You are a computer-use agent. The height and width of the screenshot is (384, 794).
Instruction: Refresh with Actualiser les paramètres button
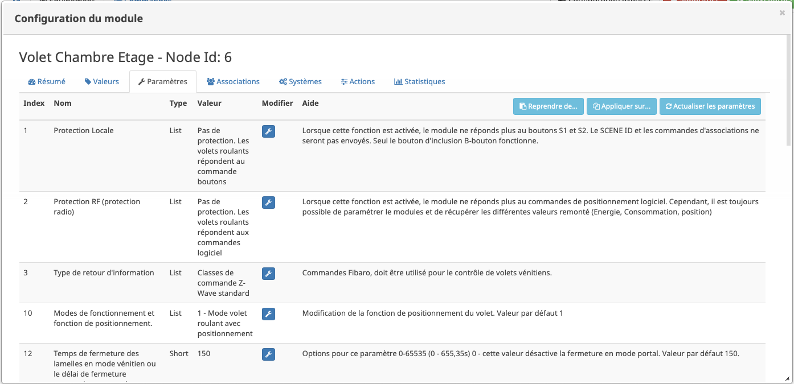(x=710, y=106)
